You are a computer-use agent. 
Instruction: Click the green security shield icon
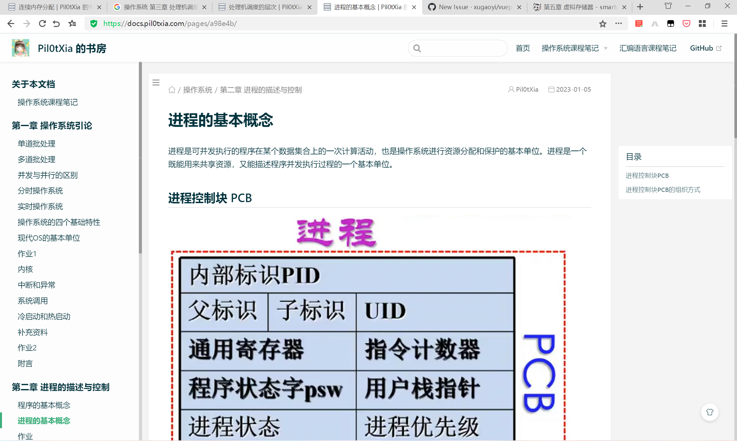pos(94,24)
